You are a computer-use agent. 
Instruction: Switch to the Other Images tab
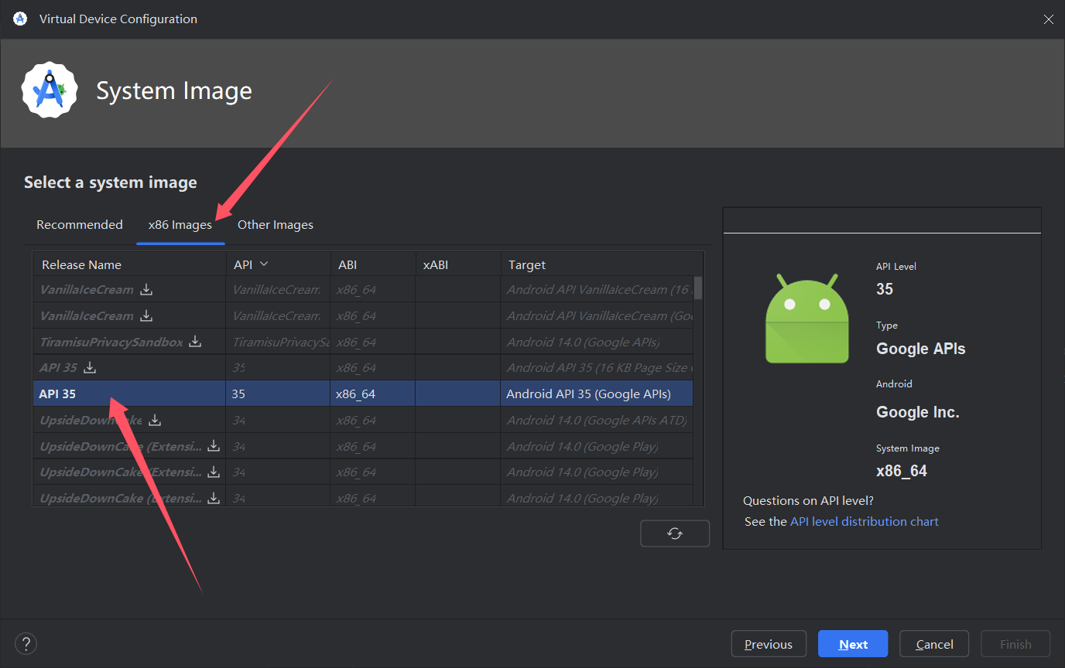(x=276, y=225)
